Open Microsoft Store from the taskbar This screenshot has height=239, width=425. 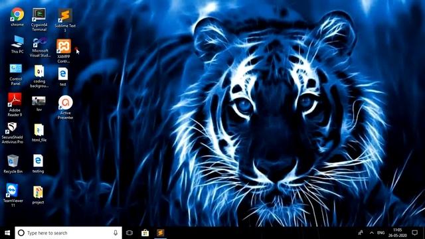(x=145, y=233)
